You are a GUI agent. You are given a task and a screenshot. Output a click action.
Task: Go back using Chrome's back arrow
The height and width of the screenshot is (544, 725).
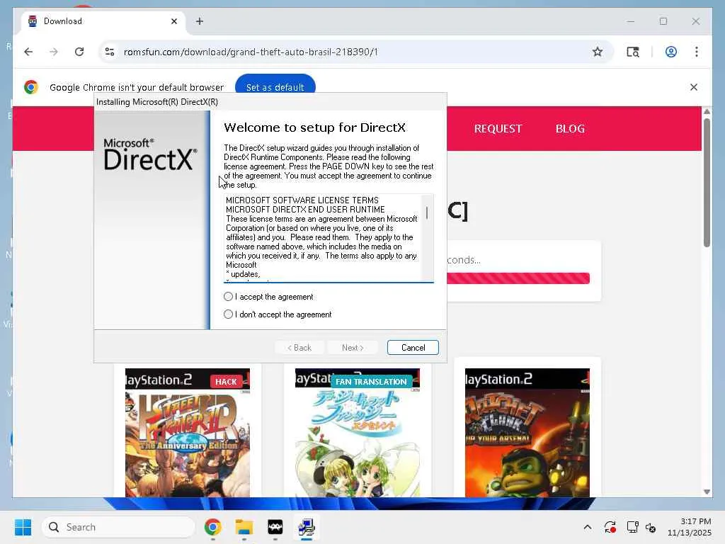click(28, 52)
